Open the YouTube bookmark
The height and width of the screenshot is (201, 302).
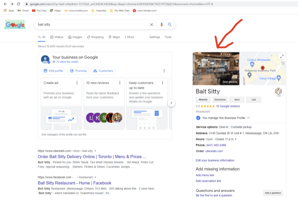[x=39, y=11]
